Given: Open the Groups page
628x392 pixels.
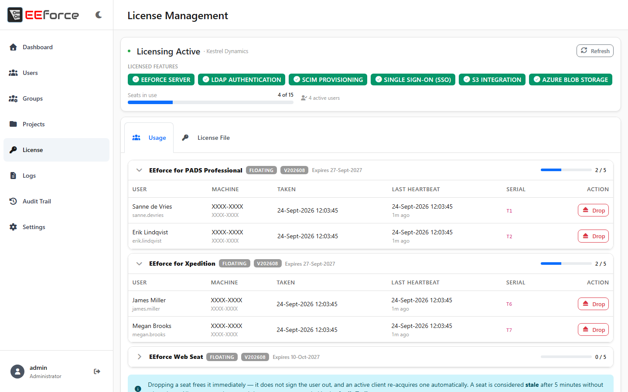Looking at the screenshot, I should click(x=56, y=98).
